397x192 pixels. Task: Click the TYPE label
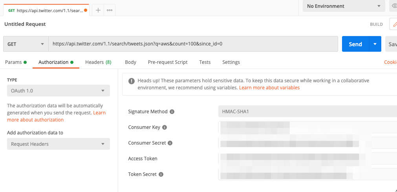coord(12,80)
